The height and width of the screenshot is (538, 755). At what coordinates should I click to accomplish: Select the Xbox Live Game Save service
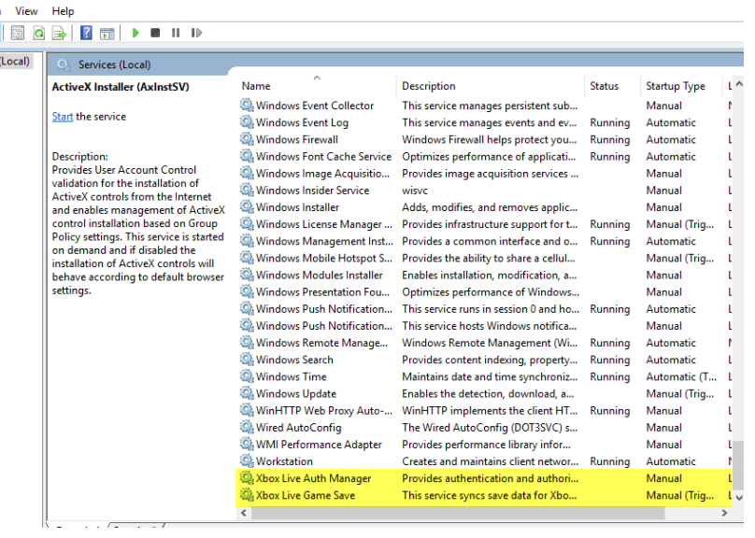[306, 495]
